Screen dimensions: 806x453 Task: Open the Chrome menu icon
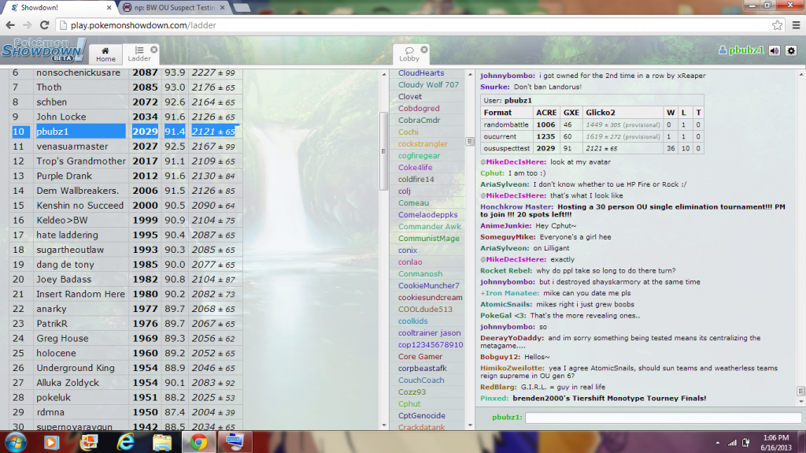(796, 25)
